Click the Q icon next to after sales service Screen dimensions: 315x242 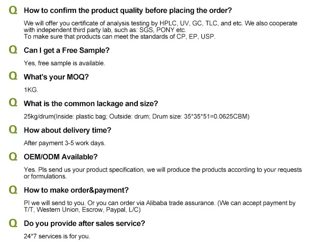coord(13,223)
